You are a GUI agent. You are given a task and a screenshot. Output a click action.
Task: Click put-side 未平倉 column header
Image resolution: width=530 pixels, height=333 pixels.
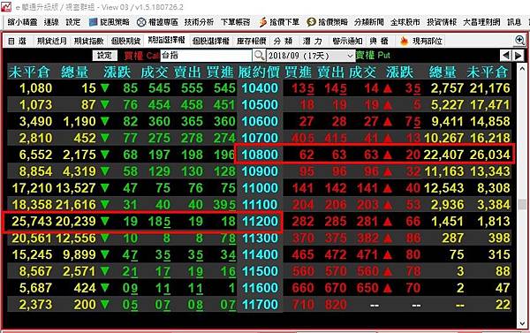(487, 72)
